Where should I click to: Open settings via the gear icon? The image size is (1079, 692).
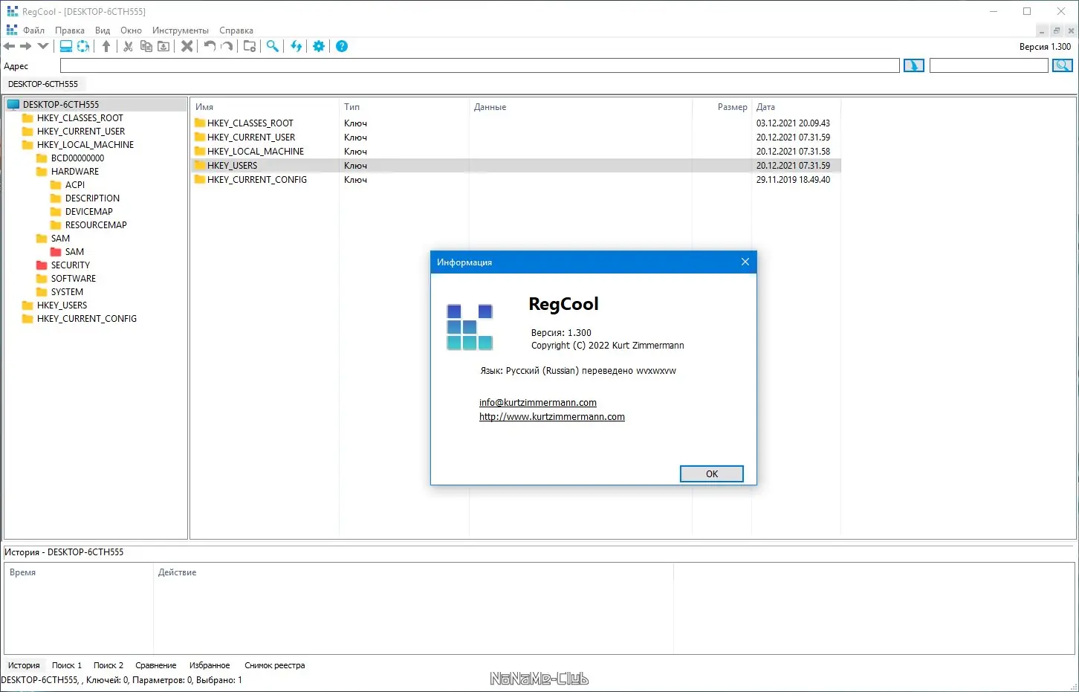point(319,46)
